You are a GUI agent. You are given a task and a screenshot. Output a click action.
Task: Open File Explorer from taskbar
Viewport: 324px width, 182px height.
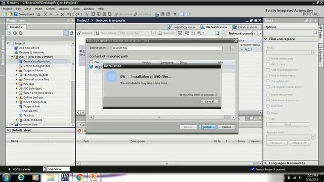[51, 177]
